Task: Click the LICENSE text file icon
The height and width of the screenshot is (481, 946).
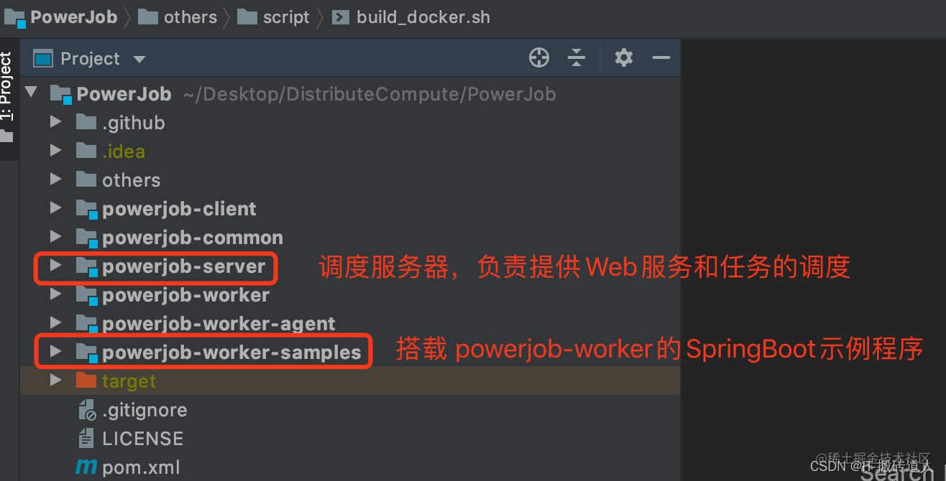Action: 86,438
